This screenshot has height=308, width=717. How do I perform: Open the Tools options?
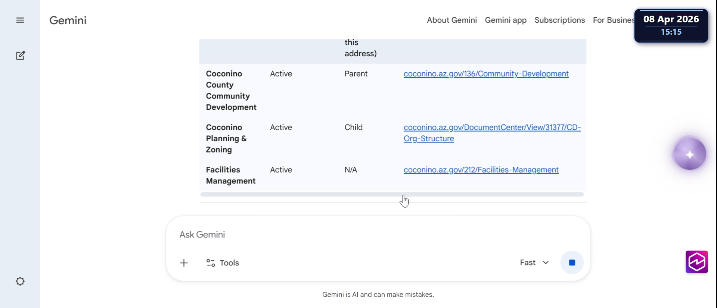pos(223,263)
